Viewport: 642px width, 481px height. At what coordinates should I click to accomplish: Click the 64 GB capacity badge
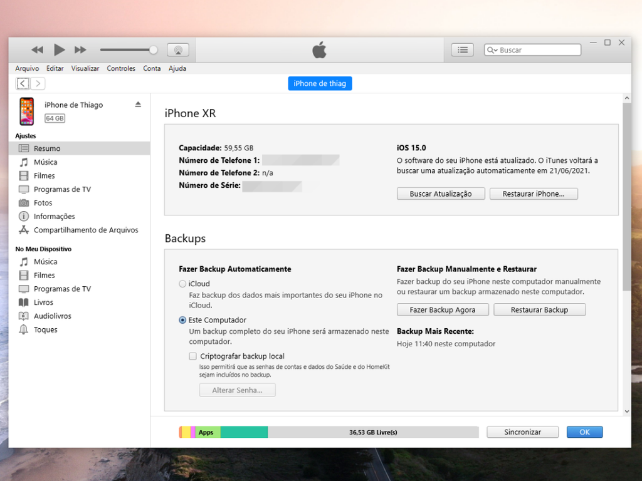[55, 118]
